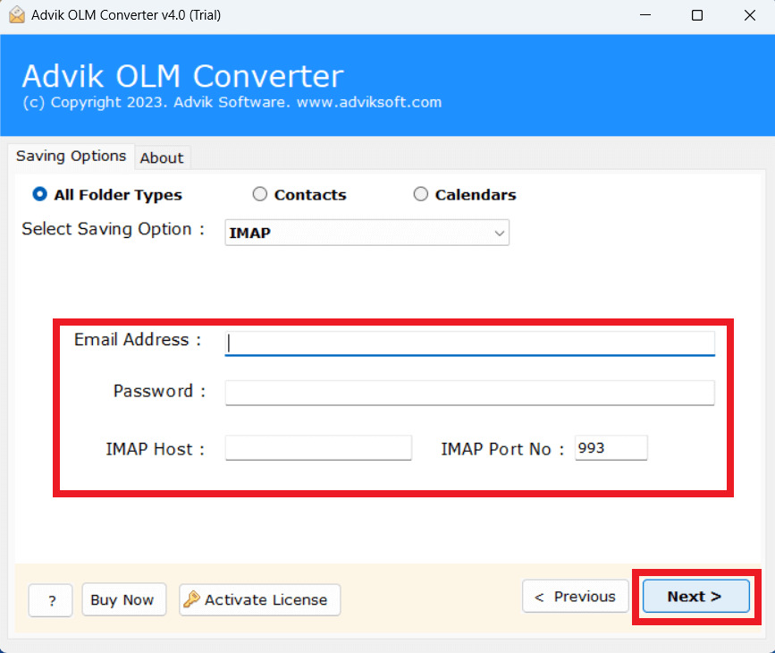Viewport: 775px width, 653px height.
Task: Click the IMAP Port No field showing 993
Action: [611, 447]
